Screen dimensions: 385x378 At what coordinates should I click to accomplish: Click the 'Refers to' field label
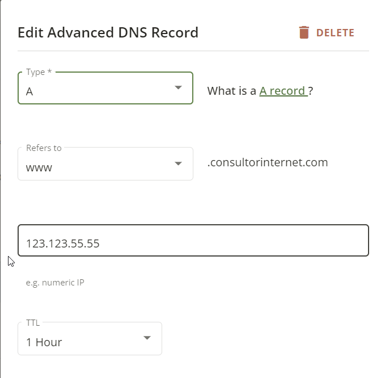tap(44, 148)
